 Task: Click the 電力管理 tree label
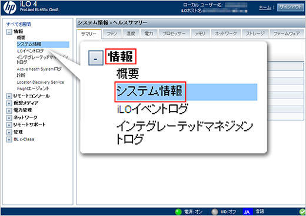point(23,110)
